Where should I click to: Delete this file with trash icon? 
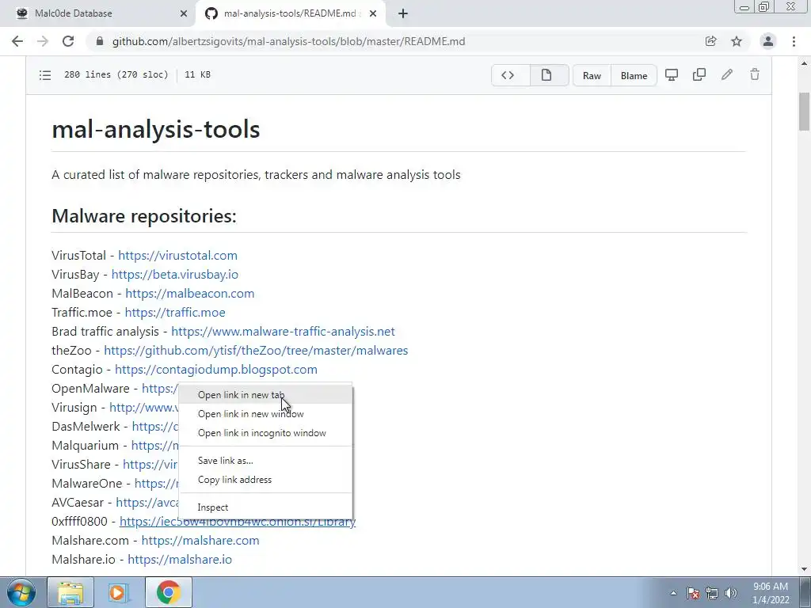pos(755,75)
